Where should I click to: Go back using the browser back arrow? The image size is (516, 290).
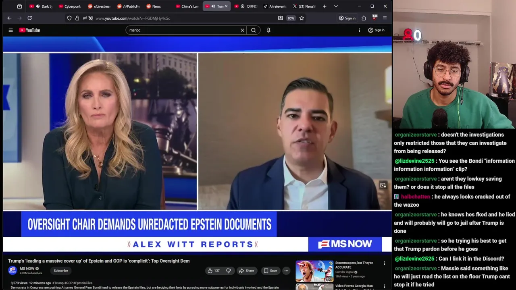click(9, 18)
